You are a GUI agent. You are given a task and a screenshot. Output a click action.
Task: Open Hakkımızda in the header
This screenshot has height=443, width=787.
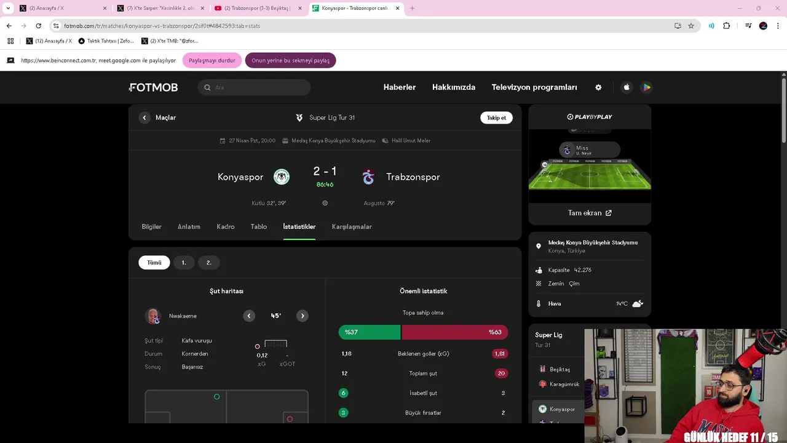pos(454,87)
